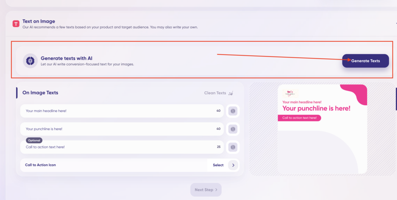Click the broom icon next to Clean Texts
Image resolution: width=397 pixels, height=200 pixels.
(231, 93)
